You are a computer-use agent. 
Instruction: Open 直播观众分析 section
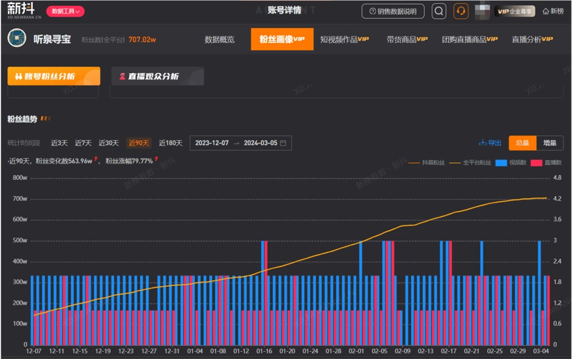[x=158, y=76]
